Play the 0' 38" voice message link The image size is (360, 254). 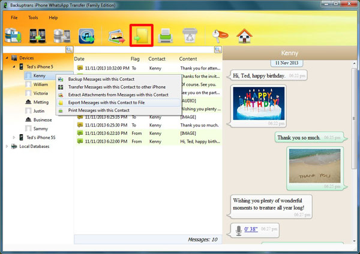tap(251, 229)
